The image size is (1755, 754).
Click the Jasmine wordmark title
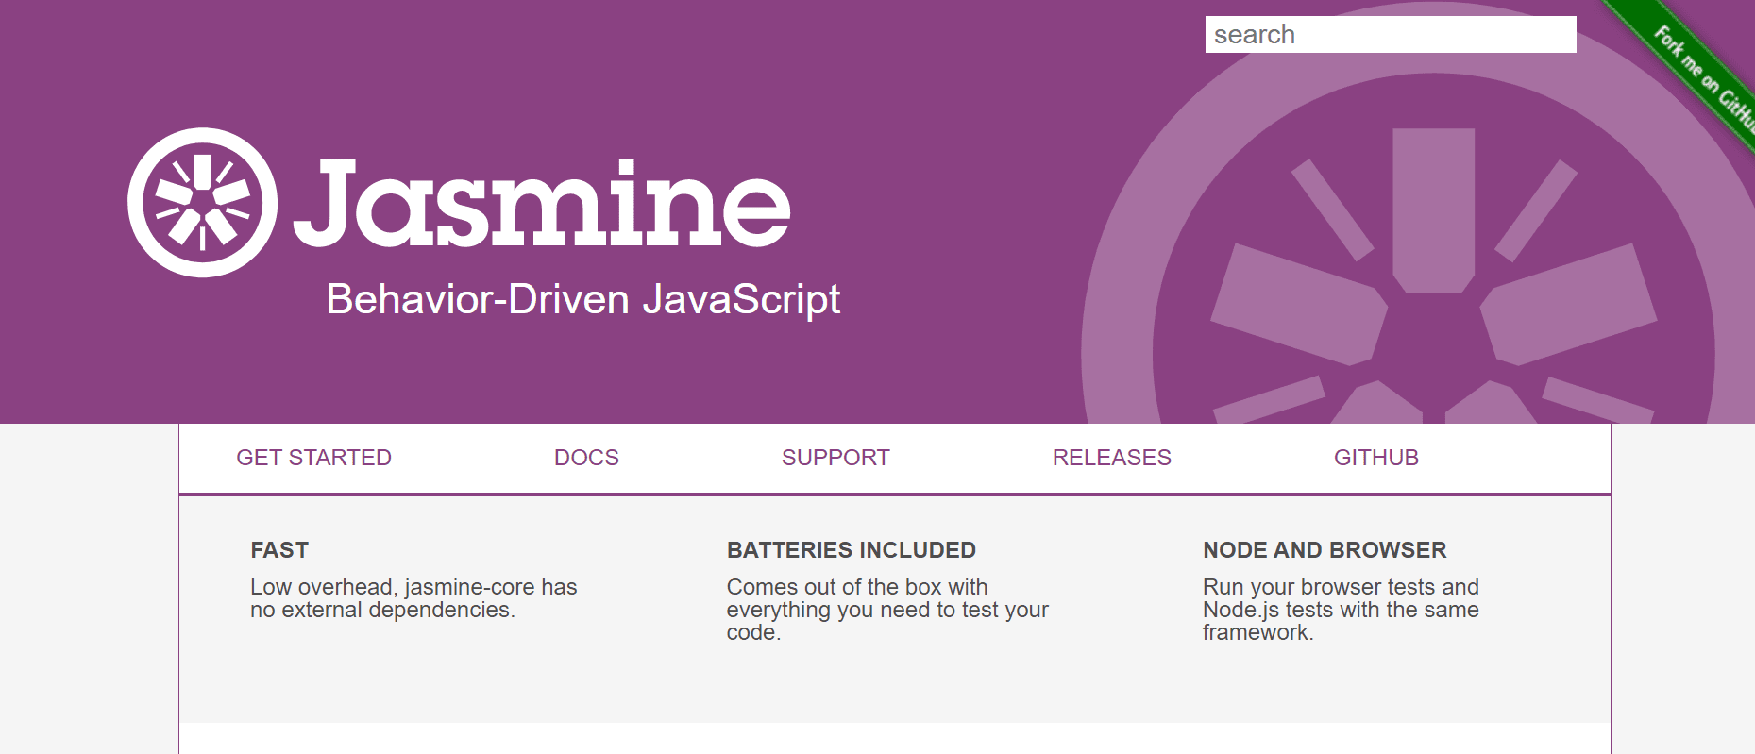542,203
